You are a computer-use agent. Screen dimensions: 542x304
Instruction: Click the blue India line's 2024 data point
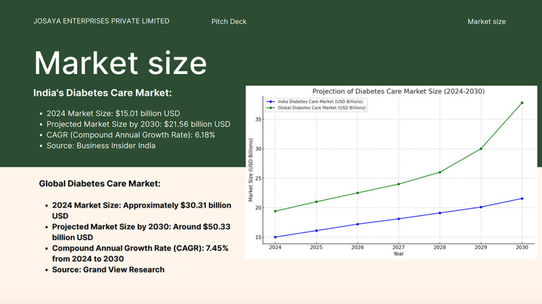click(x=275, y=237)
